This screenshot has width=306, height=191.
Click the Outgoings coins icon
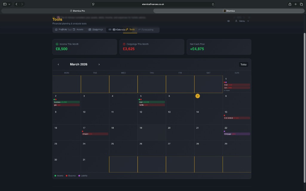tap(89, 30)
